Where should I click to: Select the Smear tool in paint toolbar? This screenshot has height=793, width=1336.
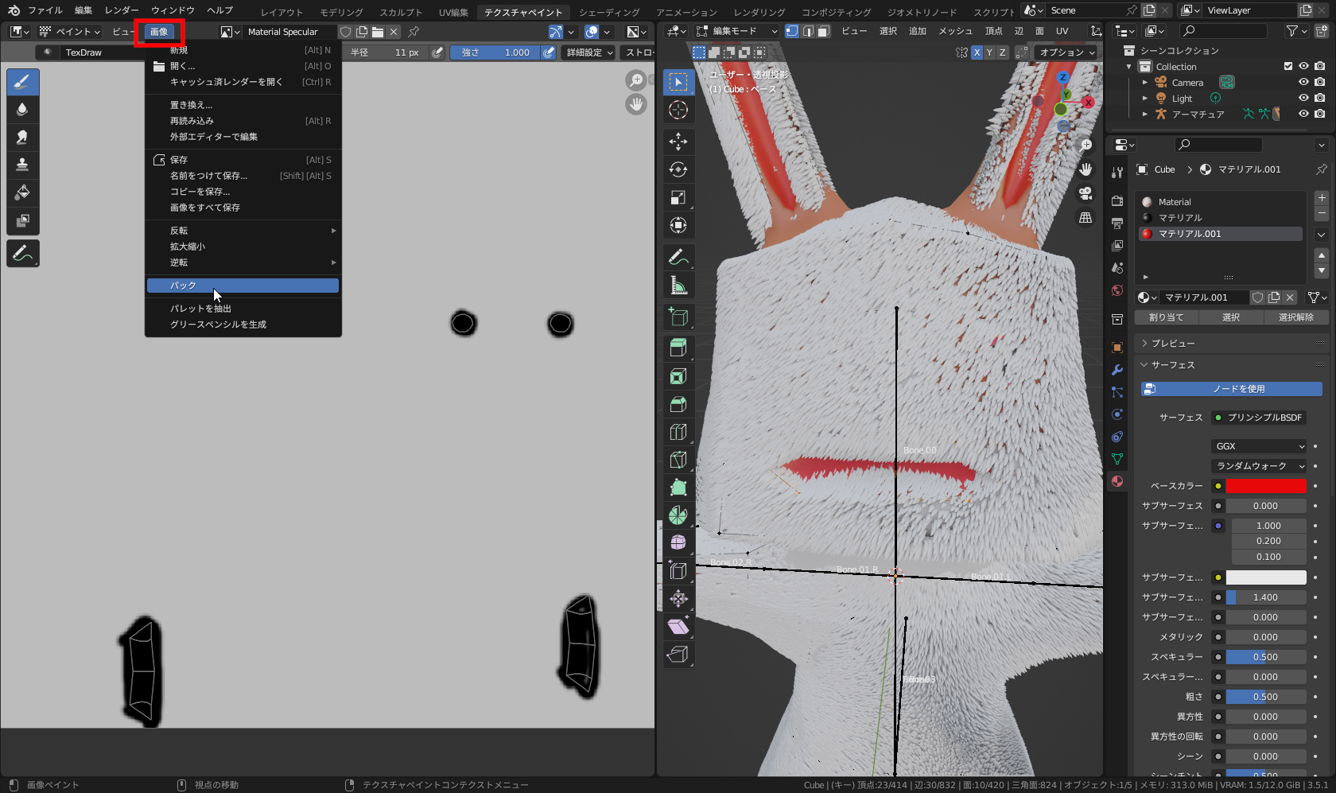pyautogui.click(x=22, y=137)
